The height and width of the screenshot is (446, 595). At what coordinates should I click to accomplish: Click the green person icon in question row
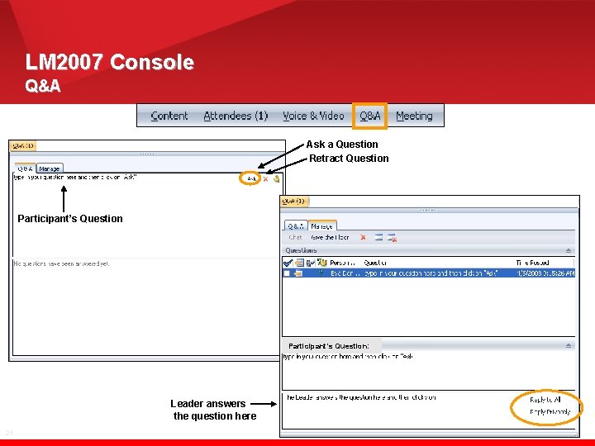click(321, 273)
